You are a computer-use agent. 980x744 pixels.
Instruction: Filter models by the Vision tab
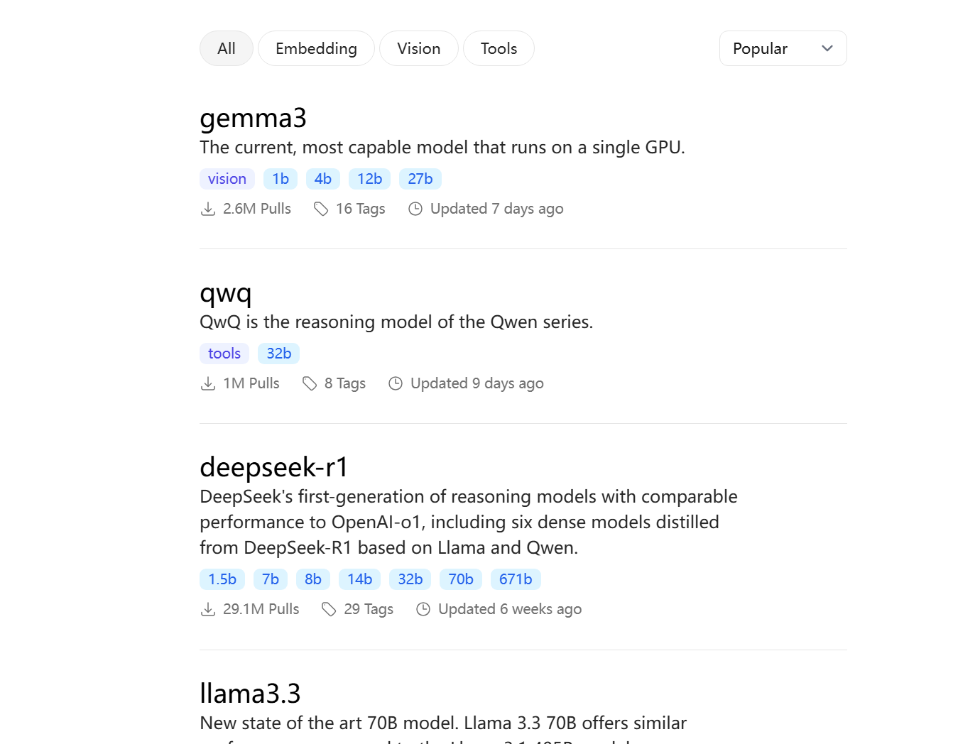pyautogui.click(x=418, y=48)
